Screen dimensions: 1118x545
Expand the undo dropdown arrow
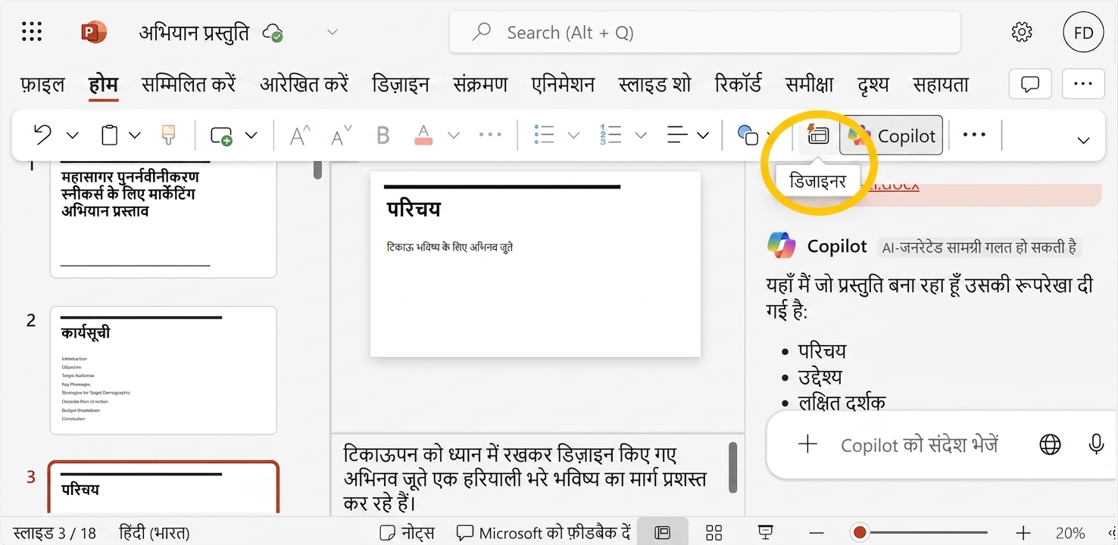(x=72, y=135)
